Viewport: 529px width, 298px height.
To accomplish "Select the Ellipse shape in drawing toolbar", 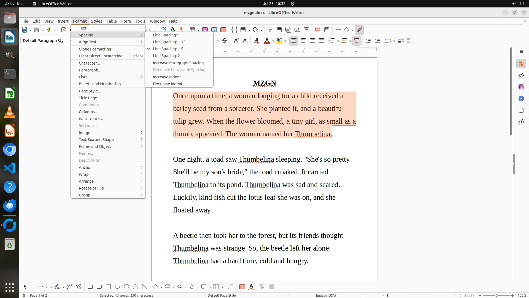I will (x=117, y=287).
